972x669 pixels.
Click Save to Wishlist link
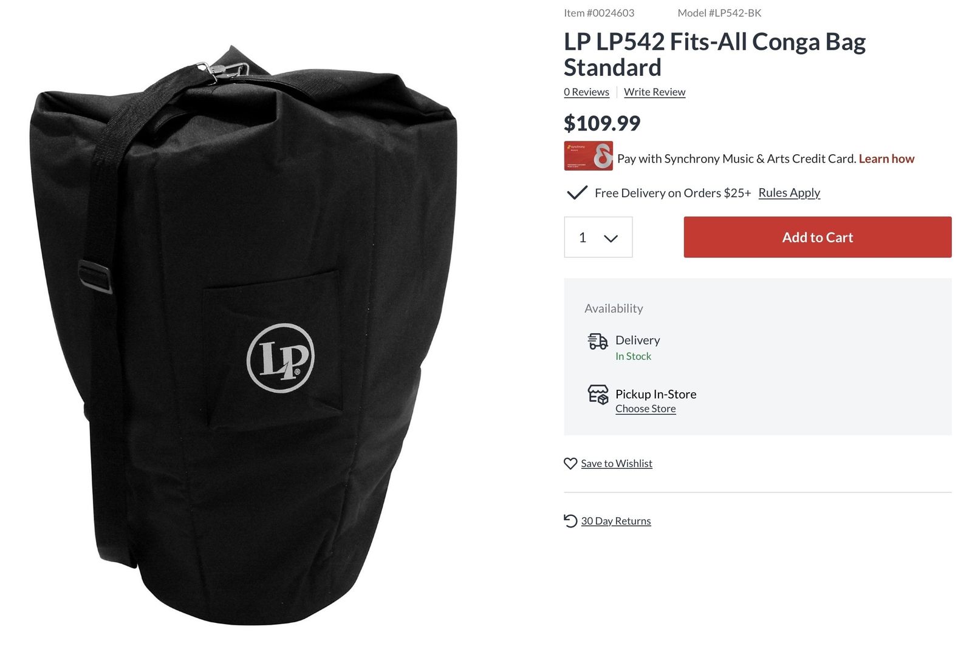point(617,463)
